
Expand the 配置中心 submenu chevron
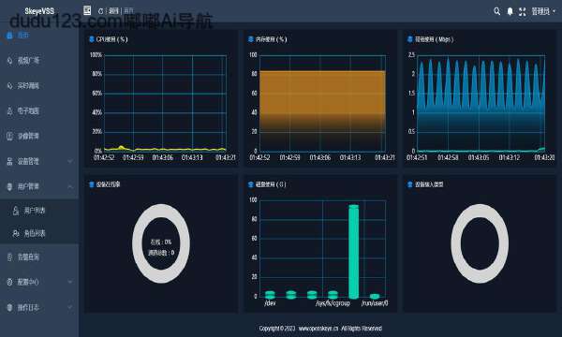[70, 282]
